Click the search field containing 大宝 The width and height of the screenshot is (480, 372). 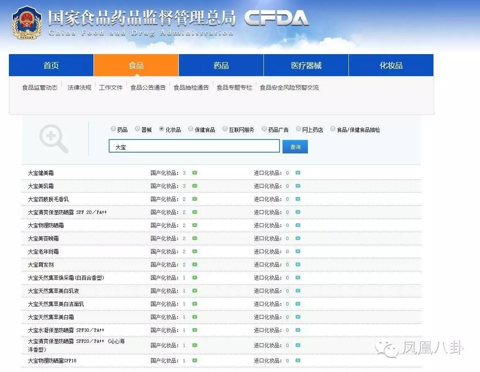[x=195, y=146]
